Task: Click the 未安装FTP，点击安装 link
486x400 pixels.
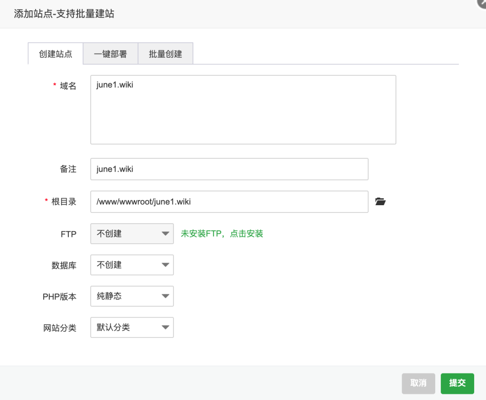Action: 222,234
